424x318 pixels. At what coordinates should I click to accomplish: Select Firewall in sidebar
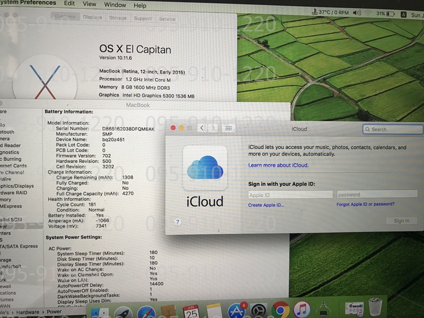coord(6,286)
